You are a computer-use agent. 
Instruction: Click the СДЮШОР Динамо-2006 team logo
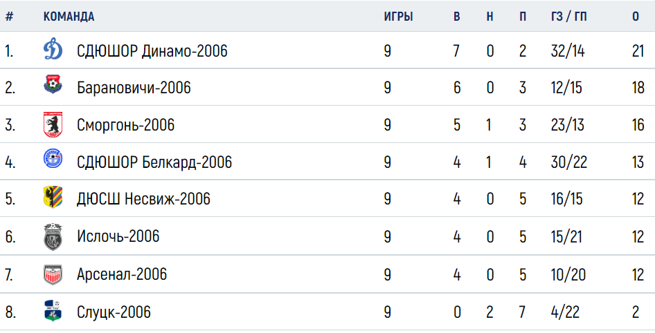coord(53,50)
